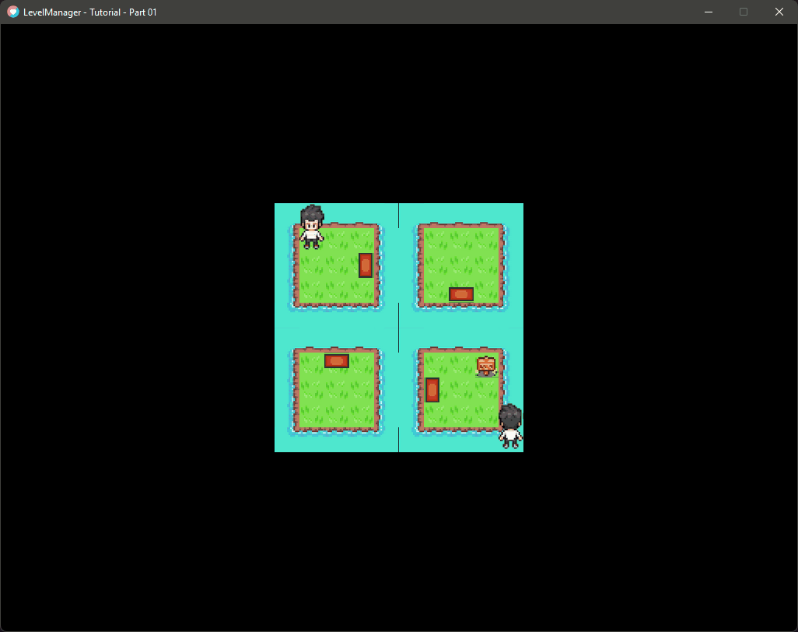Click the horizontal red rug on bottom-left island
This screenshot has height=632, width=798.
[337, 360]
